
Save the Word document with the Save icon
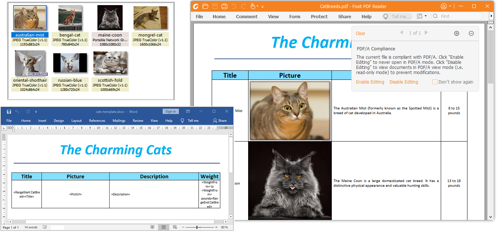coord(9,112)
